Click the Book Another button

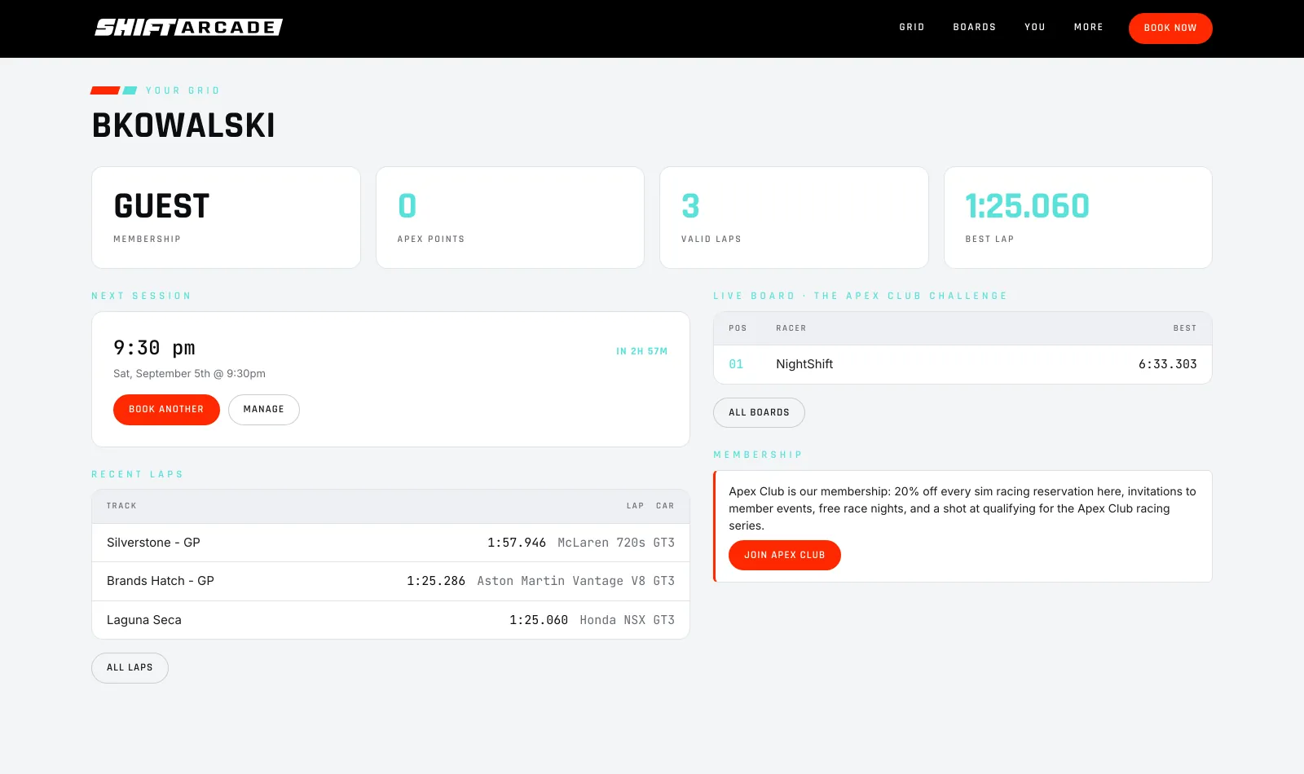(x=166, y=410)
